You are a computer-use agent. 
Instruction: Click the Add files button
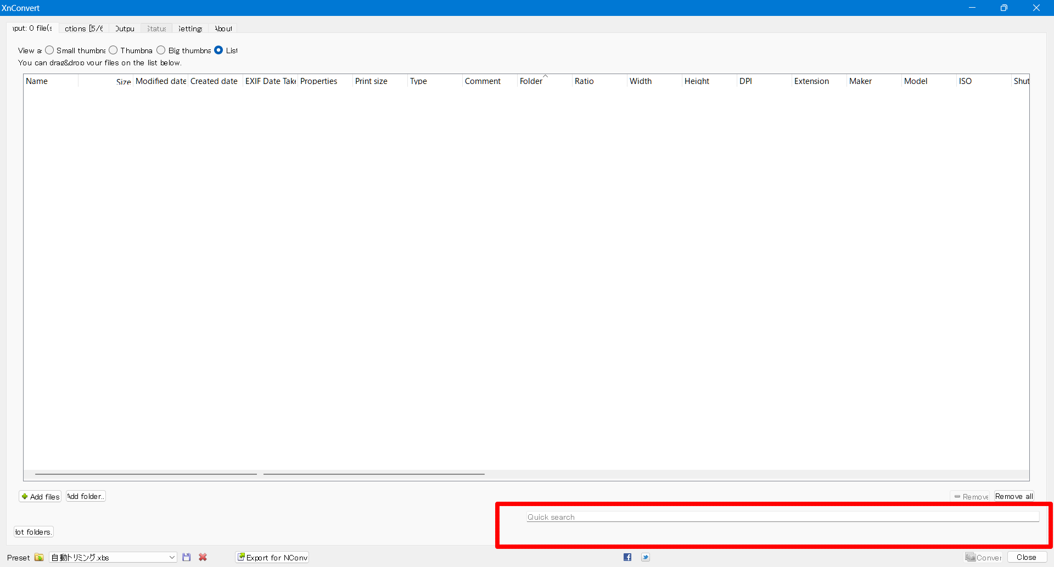coord(41,496)
